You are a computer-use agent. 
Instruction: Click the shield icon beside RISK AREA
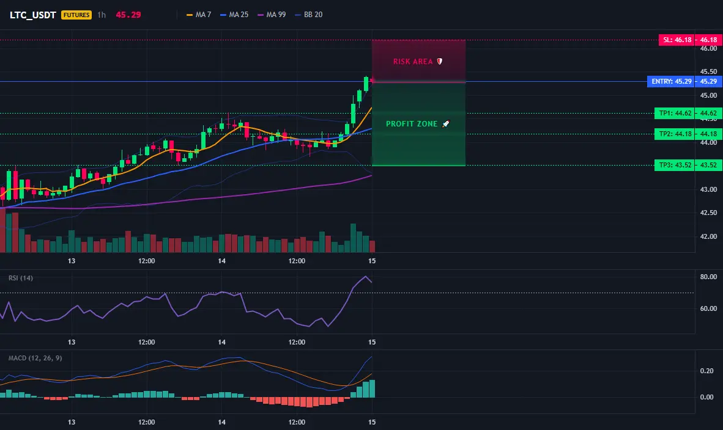pyautogui.click(x=440, y=61)
